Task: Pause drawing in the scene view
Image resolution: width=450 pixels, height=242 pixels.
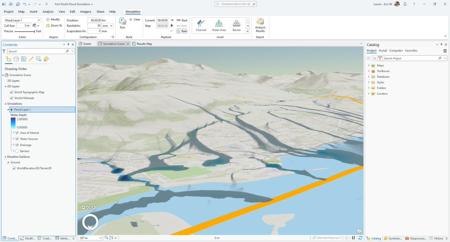Action: pos(354,238)
